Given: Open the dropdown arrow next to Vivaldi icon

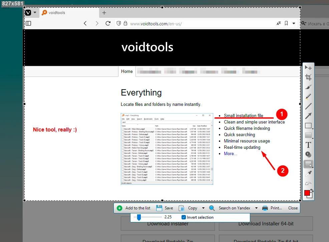Looking at the screenshot, I should (35, 13).
